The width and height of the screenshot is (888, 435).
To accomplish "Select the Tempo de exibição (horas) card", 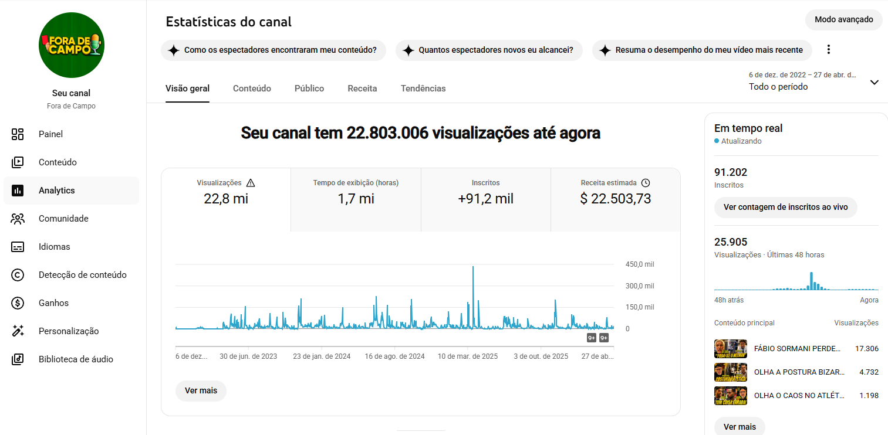I will pyautogui.click(x=356, y=200).
